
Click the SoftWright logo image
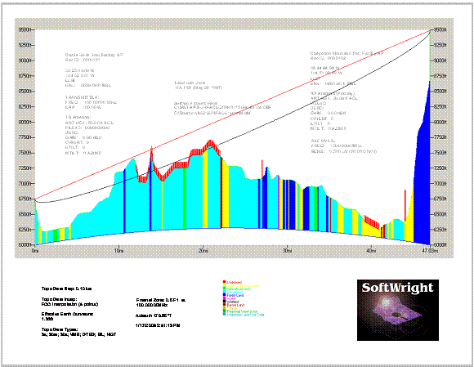pos(398,310)
